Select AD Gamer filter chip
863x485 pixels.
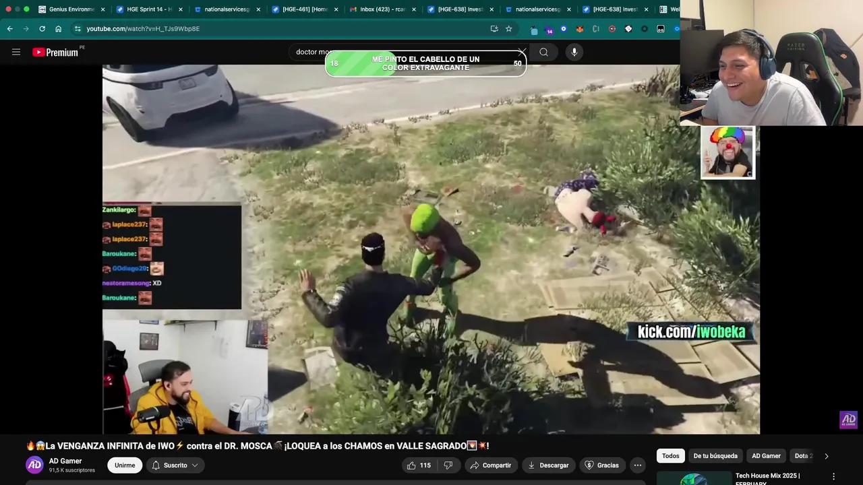[x=766, y=456]
